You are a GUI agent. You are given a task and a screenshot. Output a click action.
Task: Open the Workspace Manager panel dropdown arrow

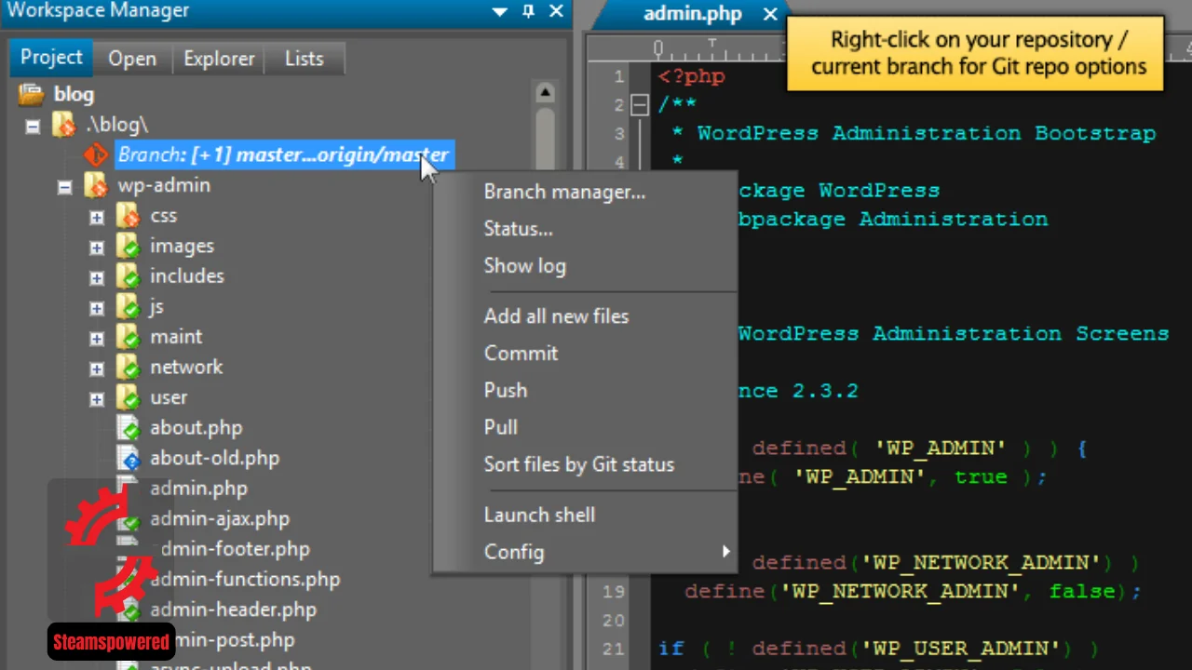[x=500, y=13]
